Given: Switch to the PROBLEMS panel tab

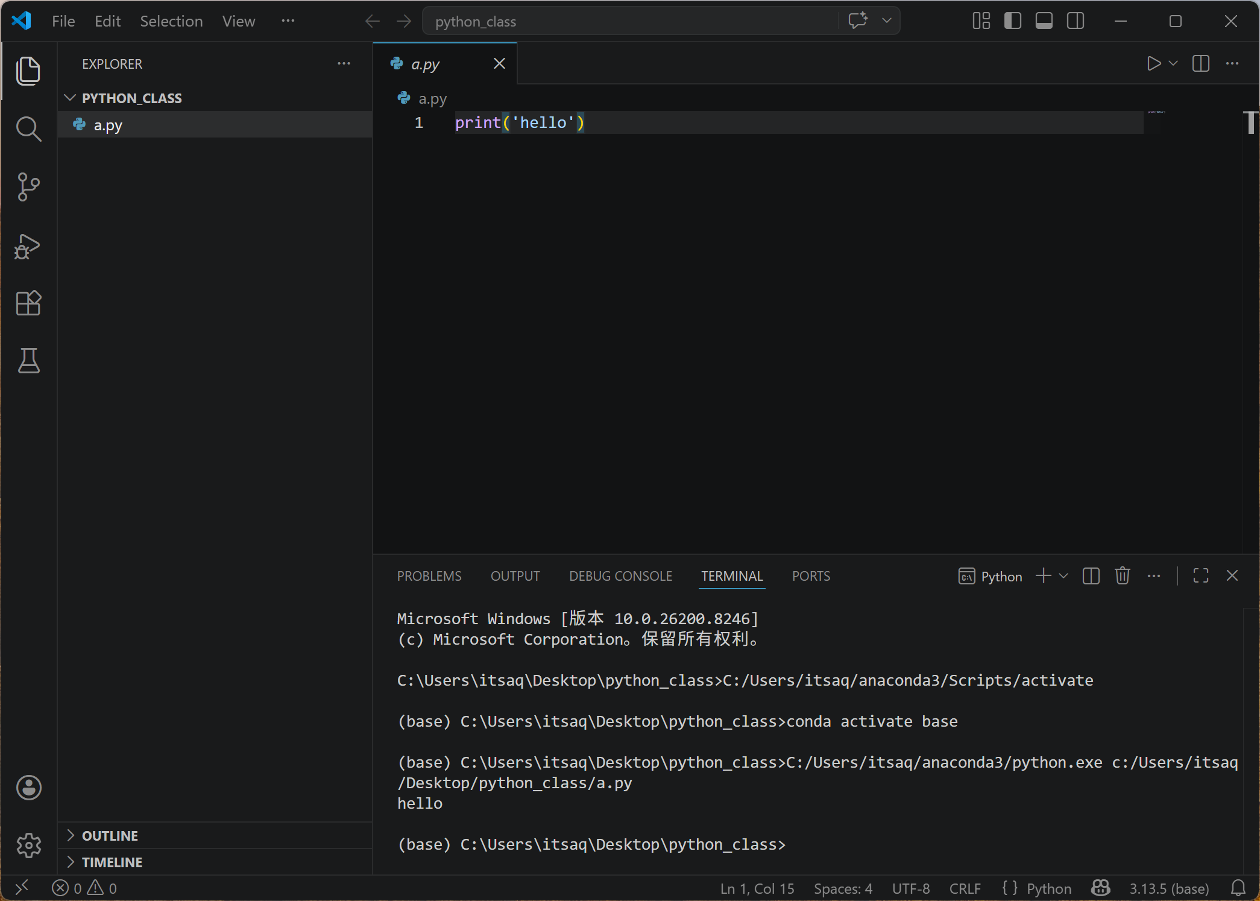Looking at the screenshot, I should coord(429,577).
